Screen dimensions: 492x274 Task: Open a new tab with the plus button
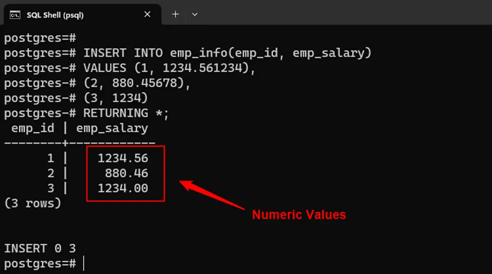click(176, 14)
